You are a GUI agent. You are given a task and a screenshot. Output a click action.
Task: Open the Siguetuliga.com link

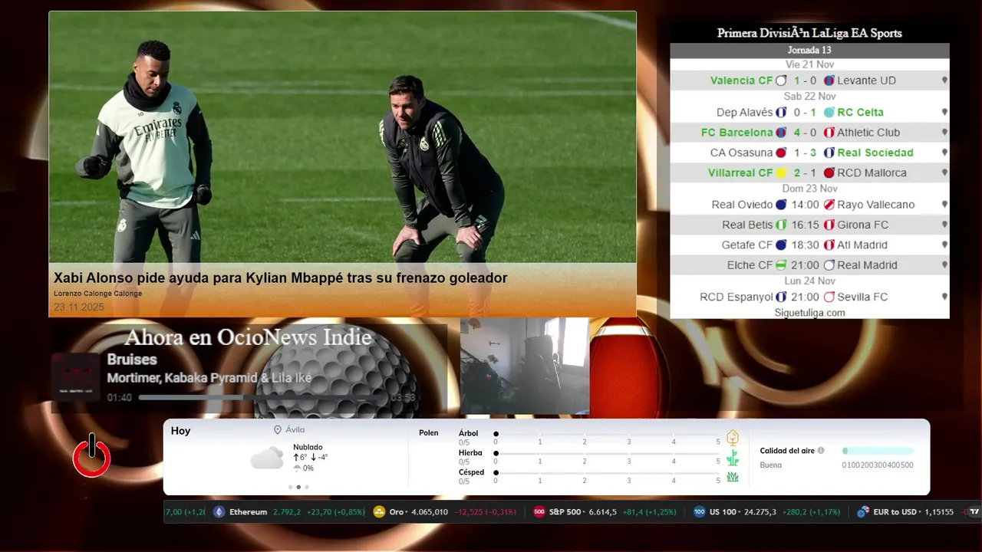pyautogui.click(x=809, y=313)
